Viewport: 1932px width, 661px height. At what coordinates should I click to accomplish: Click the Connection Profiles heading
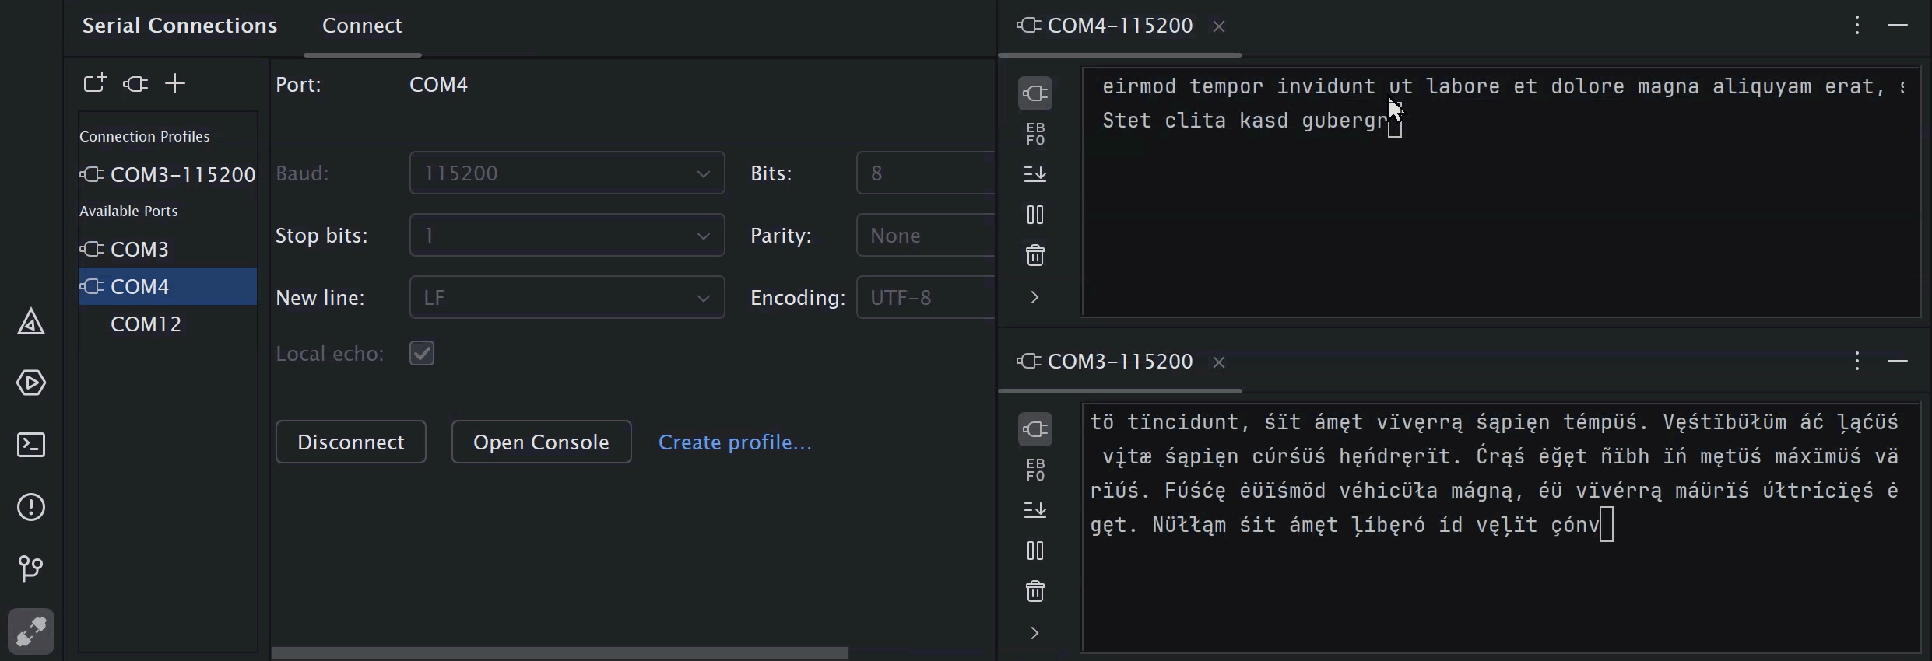[x=145, y=136]
